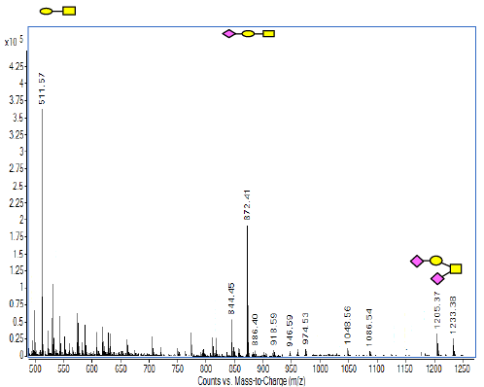The width and height of the screenshot is (484, 387).
Task: Click the 511.57 peak label
Action: (x=42, y=88)
